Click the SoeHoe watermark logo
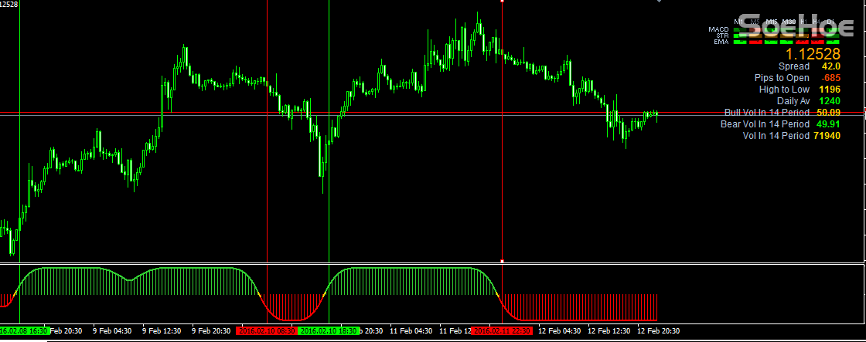The width and height of the screenshot is (866, 342). tap(795, 29)
